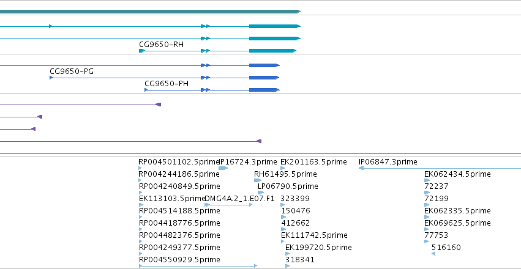
Task: Select the thick teal gene bar at top
Action: [150, 12]
